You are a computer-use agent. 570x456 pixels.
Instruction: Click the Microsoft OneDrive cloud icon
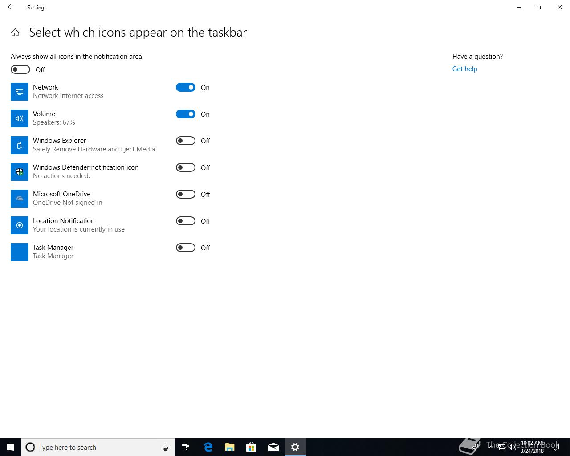pyautogui.click(x=20, y=199)
